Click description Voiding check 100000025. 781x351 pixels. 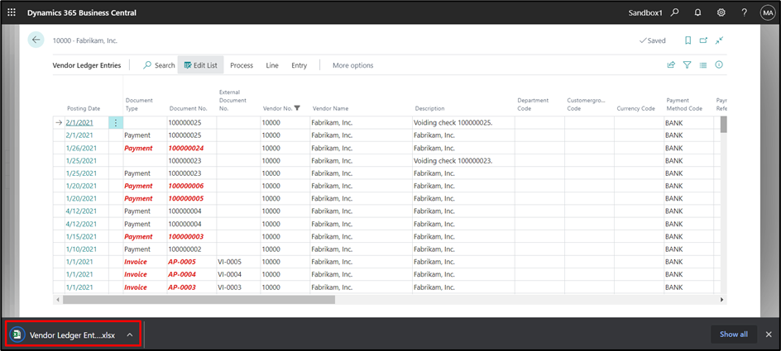(x=453, y=122)
